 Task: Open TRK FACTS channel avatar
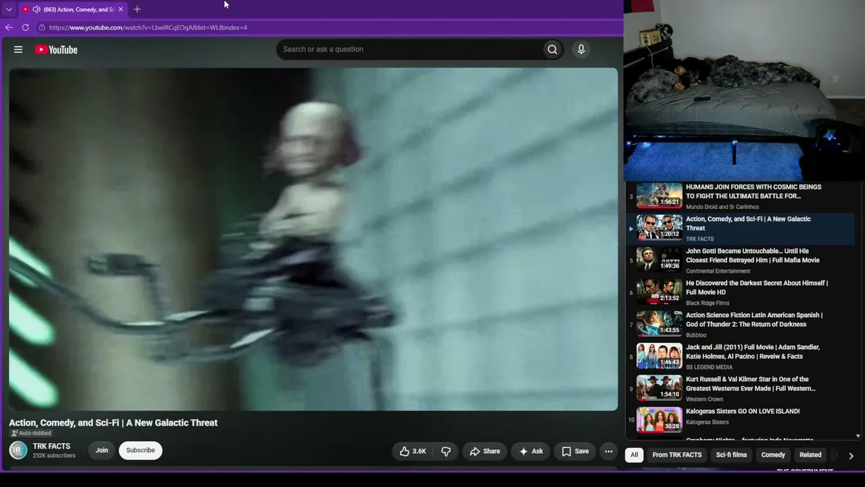[18, 450]
